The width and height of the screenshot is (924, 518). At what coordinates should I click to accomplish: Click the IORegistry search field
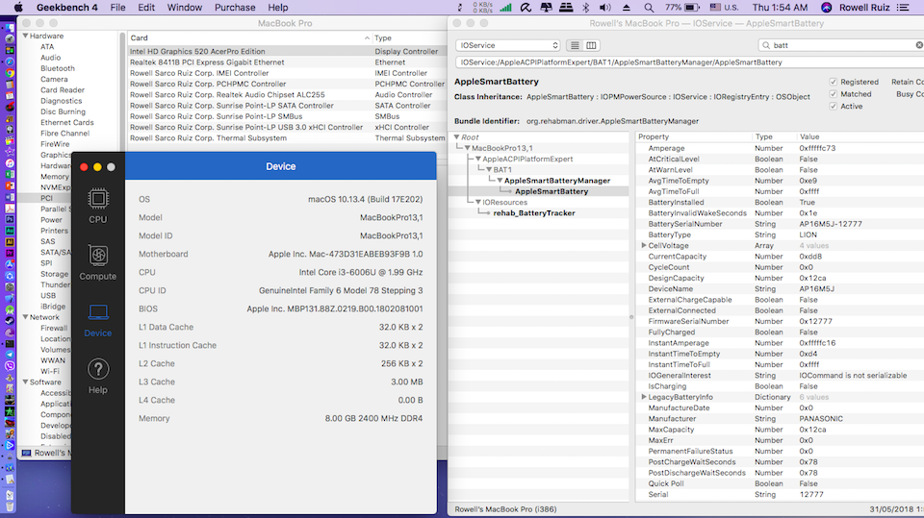point(840,45)
